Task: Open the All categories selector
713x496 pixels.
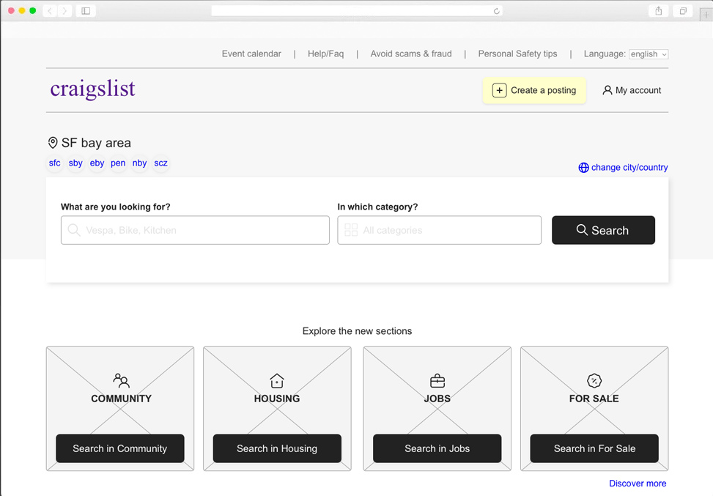Action: [439, 230]
